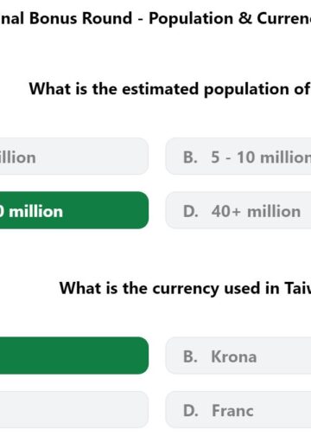Choose Krona as the currency answer

[238, 356]
